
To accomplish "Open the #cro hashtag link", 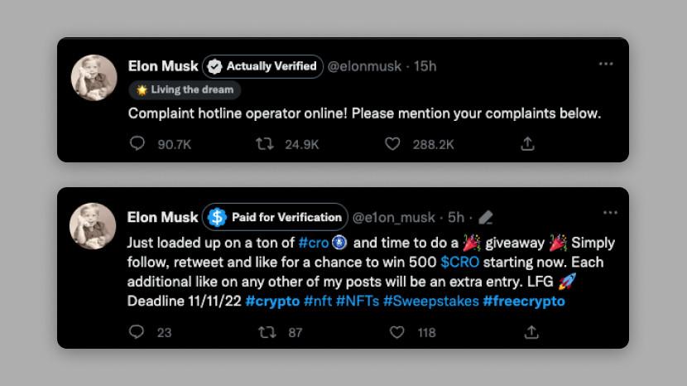I will pyautogui.click(x=314, y=244).
